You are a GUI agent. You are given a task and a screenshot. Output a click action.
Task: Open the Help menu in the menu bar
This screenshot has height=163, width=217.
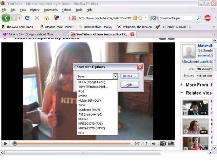(89, 10)
